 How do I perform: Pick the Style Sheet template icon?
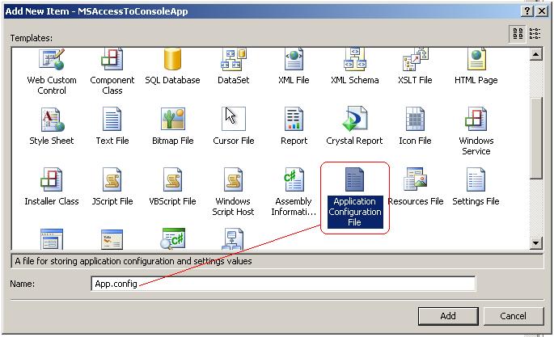[51, 122]
